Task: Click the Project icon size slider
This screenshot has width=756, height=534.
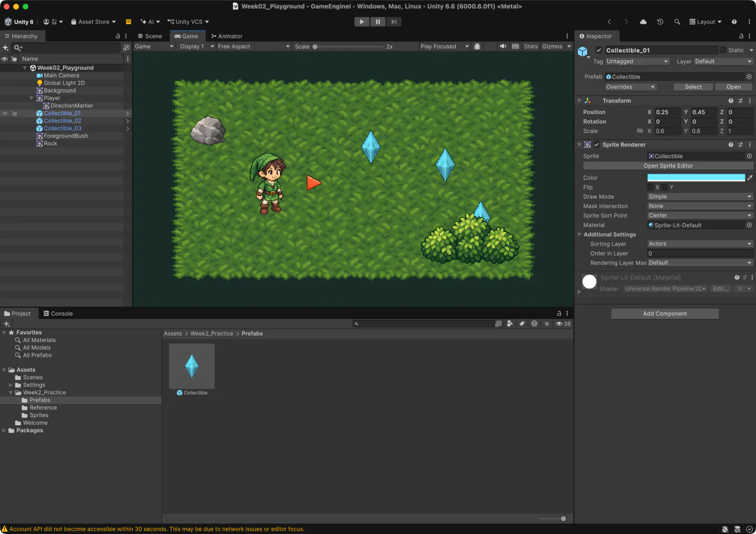Action: pyautogui.click(x=553, y=519)
